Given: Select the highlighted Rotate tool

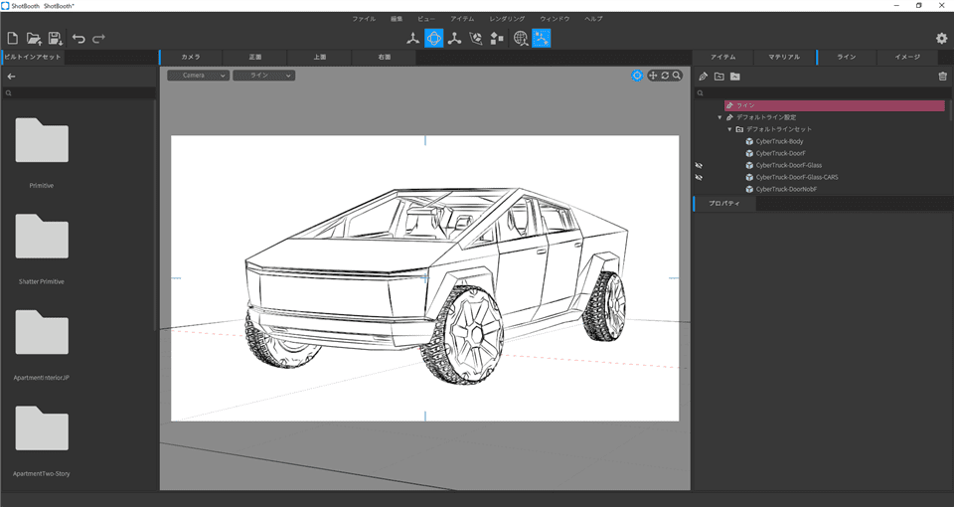Looking at the screenshot, I should click(x=434, y=38).
